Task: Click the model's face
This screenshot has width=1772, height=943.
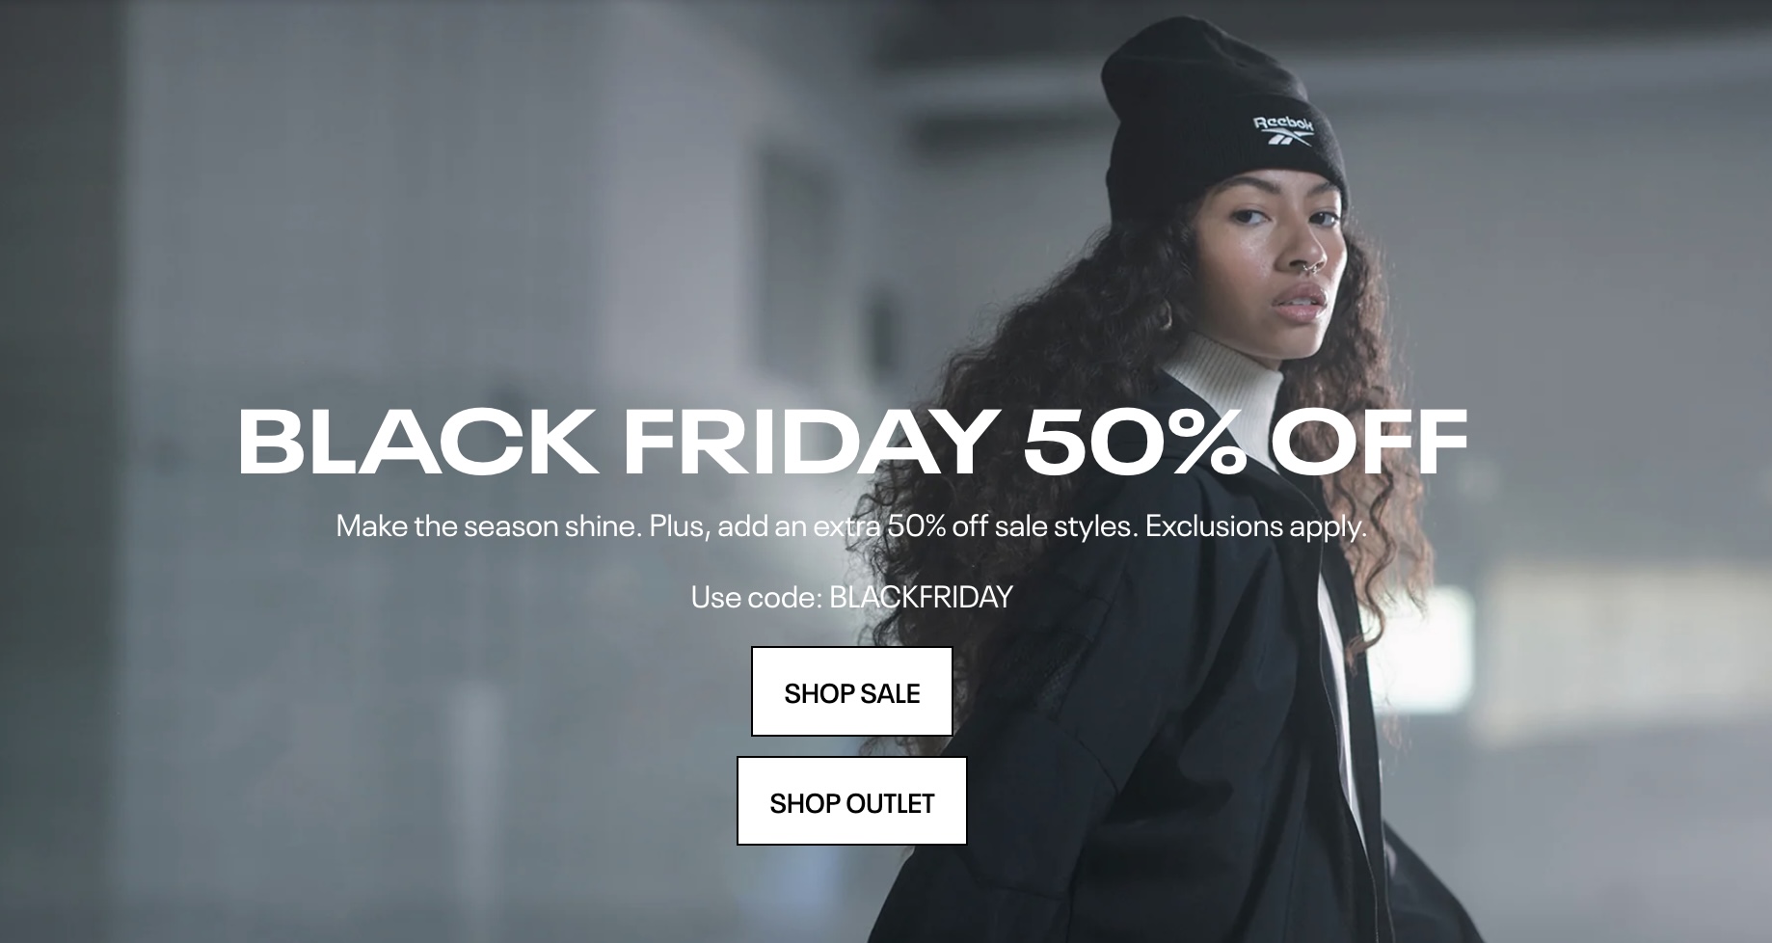Action: point(1273,260)
